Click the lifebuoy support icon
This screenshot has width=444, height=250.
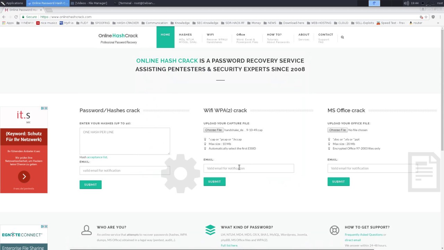[334, 230]
